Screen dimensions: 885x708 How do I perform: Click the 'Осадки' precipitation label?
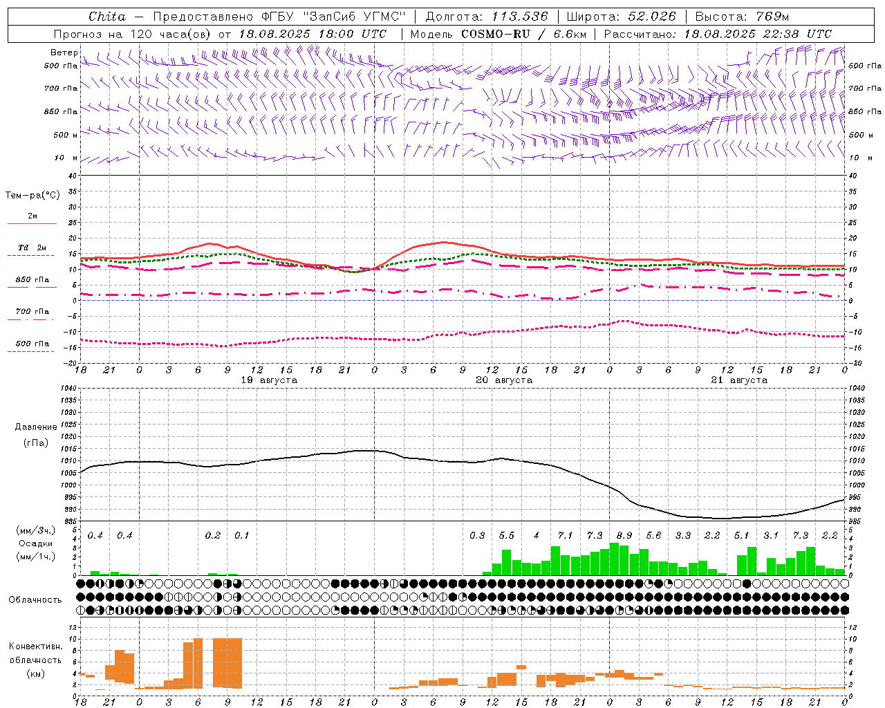(x=36, y=543)
